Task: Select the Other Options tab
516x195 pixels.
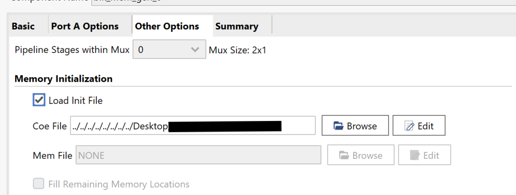Action: tap(167, 26)
